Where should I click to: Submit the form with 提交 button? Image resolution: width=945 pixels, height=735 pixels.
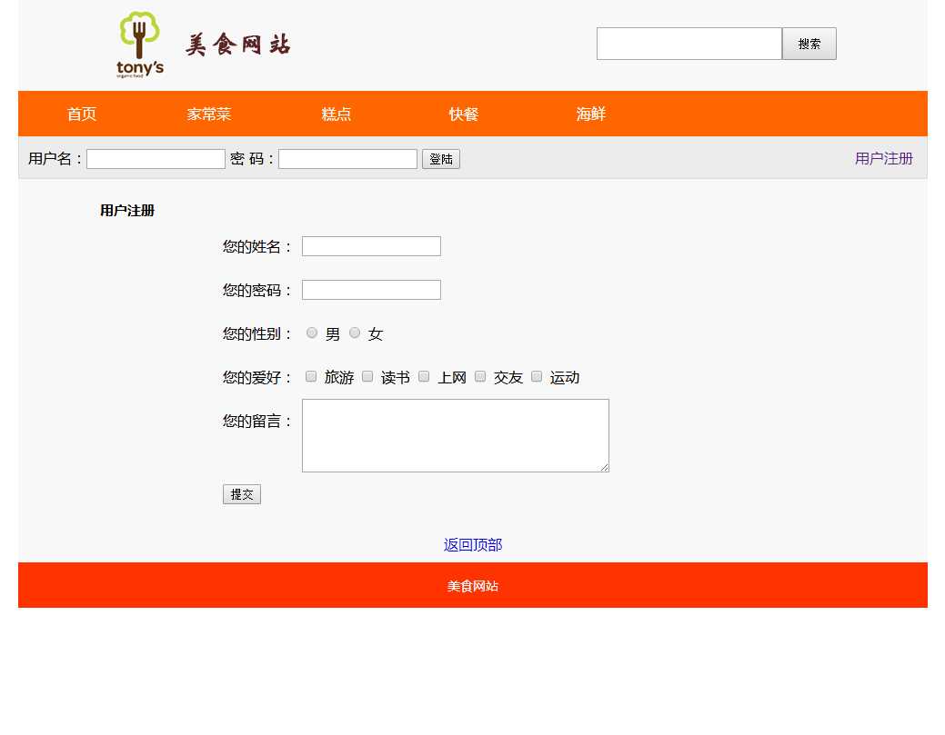pos(242,494)
